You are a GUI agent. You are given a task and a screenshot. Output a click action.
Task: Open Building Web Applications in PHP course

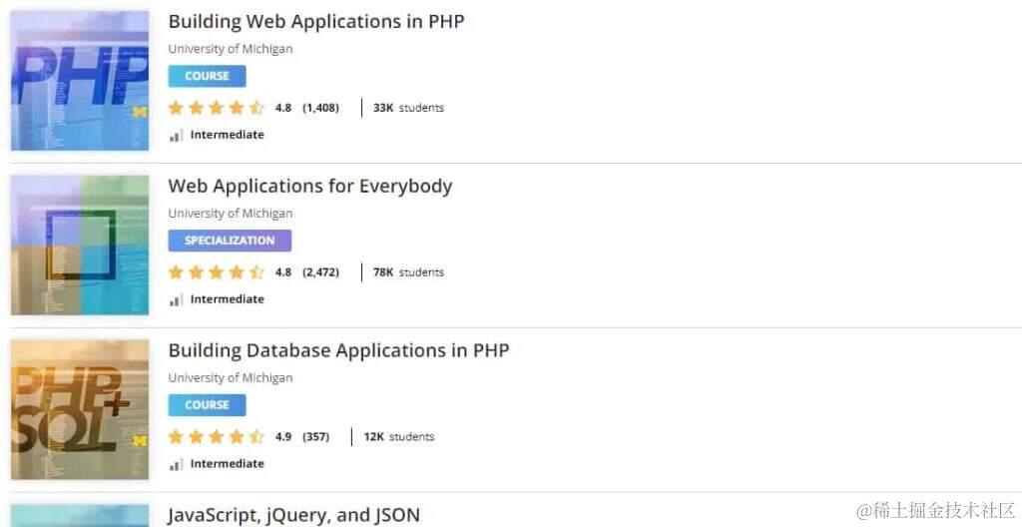[316, 22]
